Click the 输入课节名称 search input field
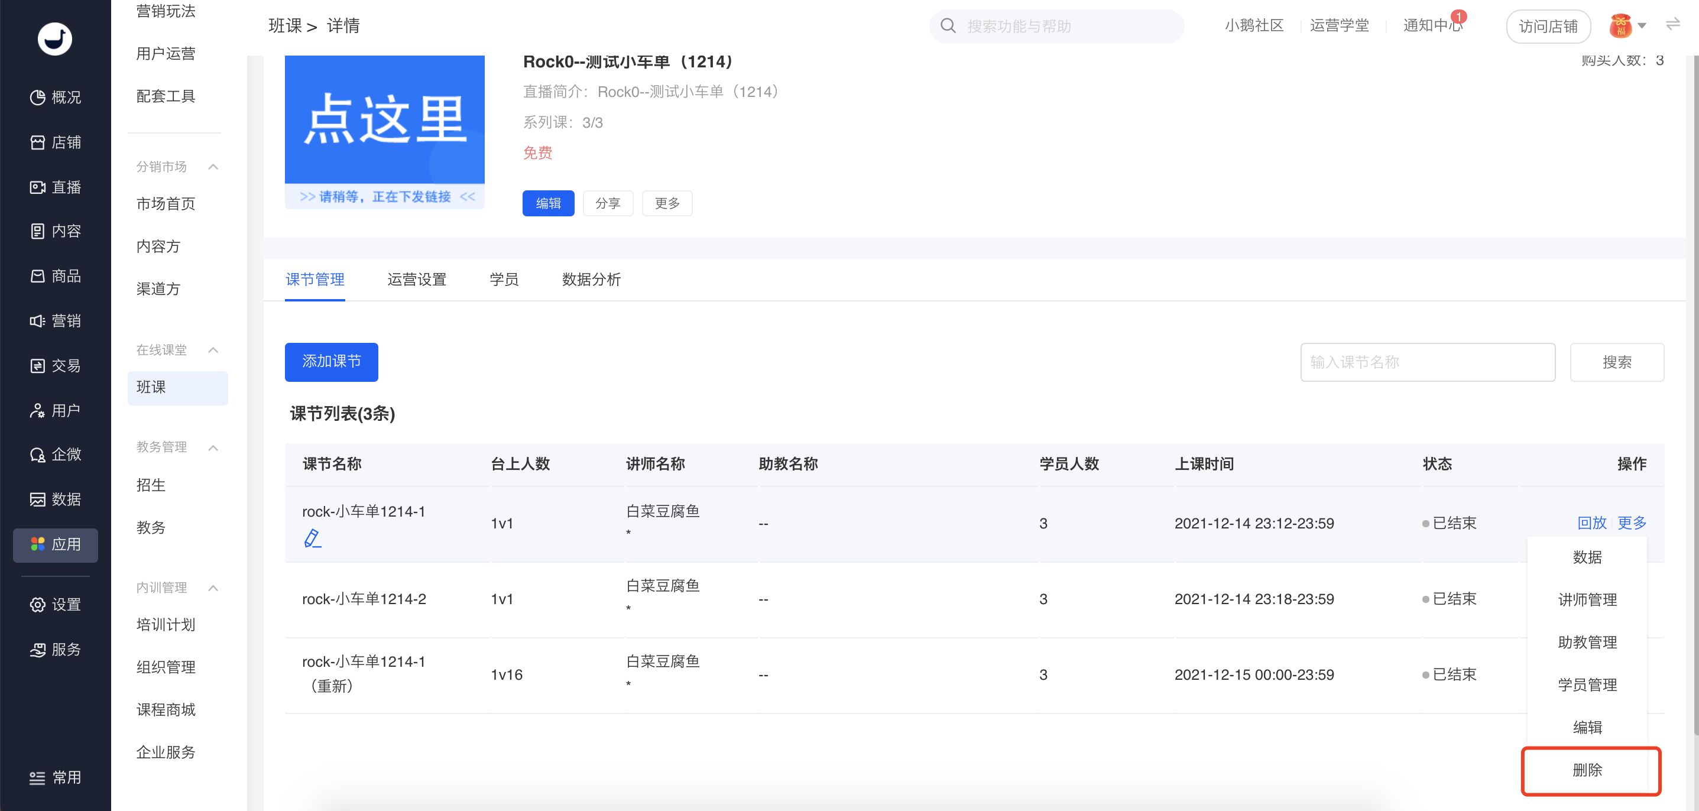Viewport: 1699px width, 811px height. [1426, 362]
